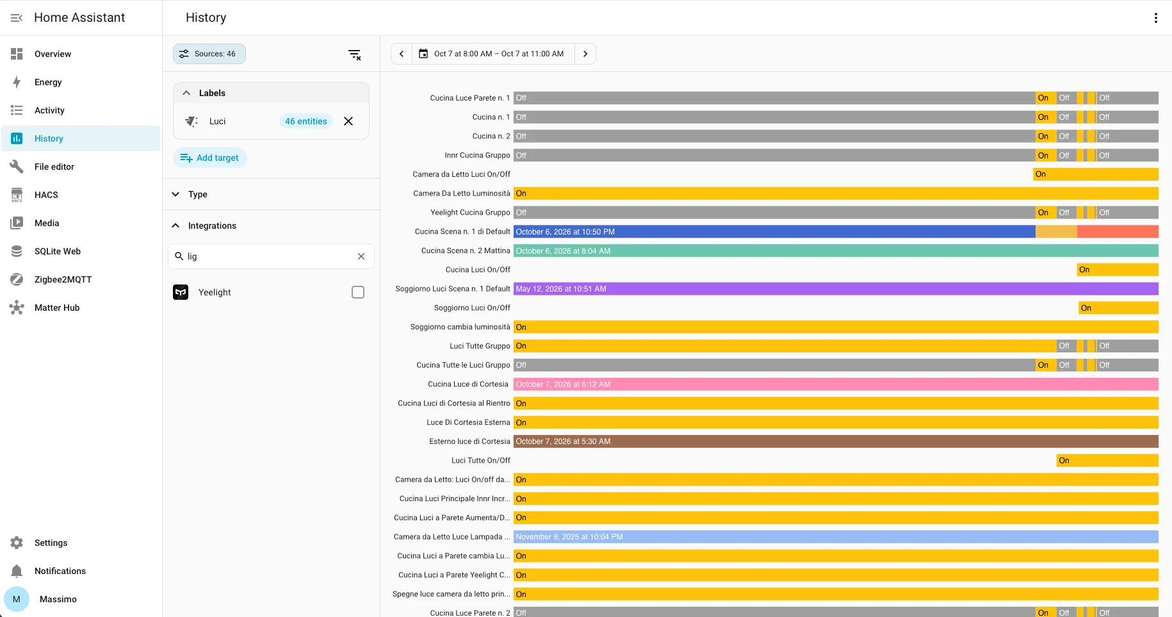Expand the Type filter section
1172x617 pixels.
click(x=271, y=194)
